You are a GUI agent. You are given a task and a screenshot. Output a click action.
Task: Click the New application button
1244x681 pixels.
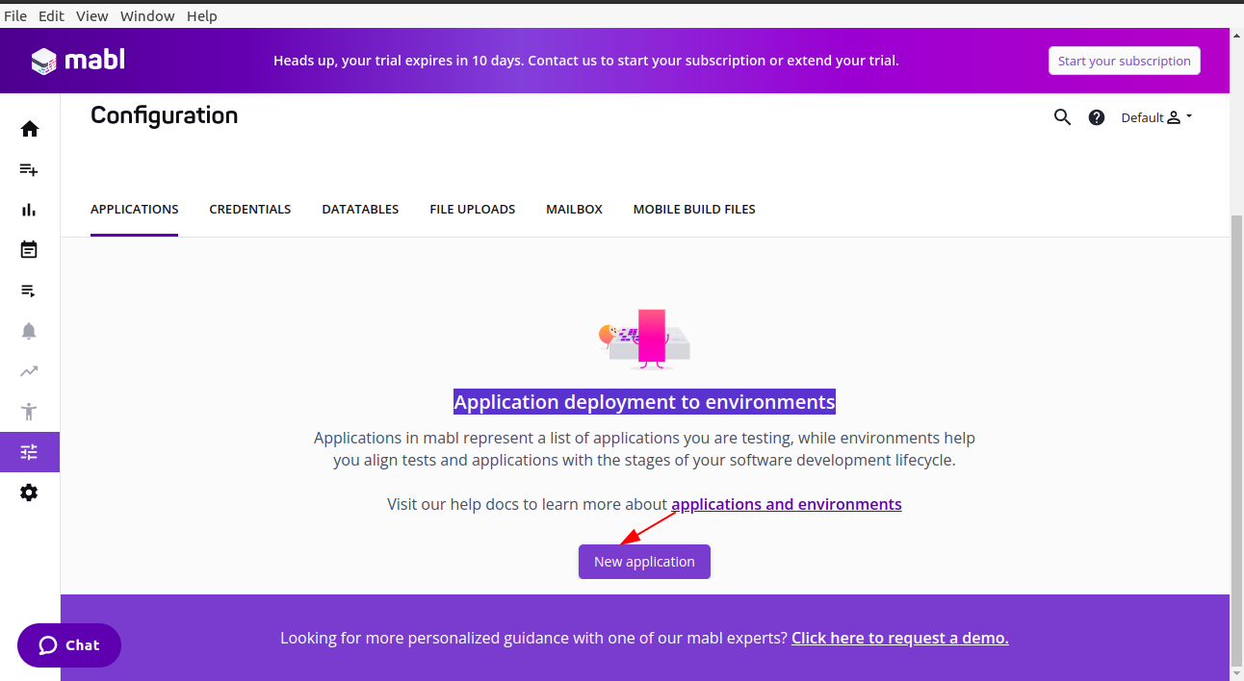[x=644, y=562]
